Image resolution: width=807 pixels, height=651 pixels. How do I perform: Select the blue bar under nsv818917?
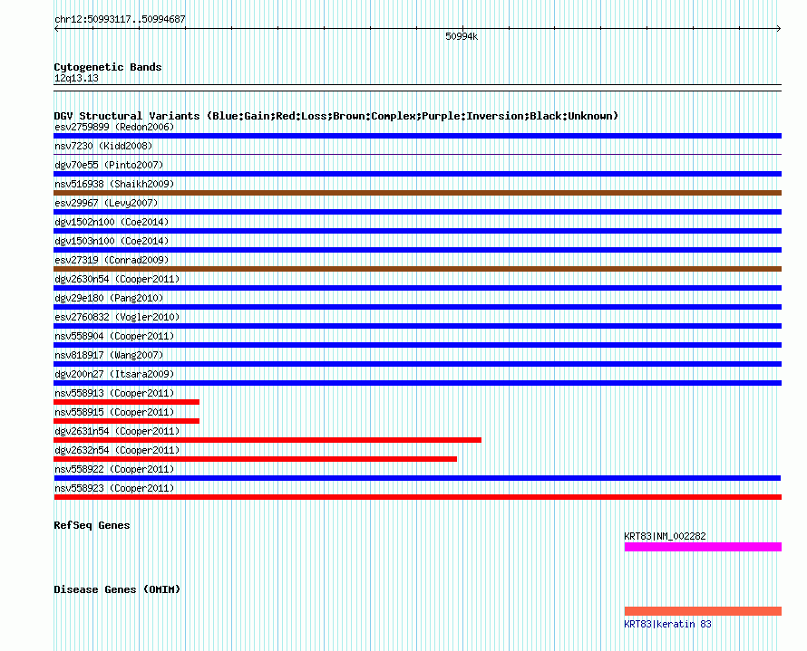click(x=417, y=364)
